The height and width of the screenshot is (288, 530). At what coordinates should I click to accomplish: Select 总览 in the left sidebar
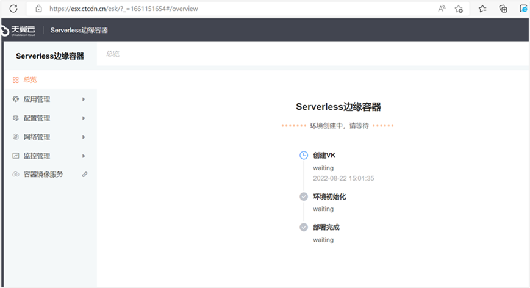click(51, 80)
